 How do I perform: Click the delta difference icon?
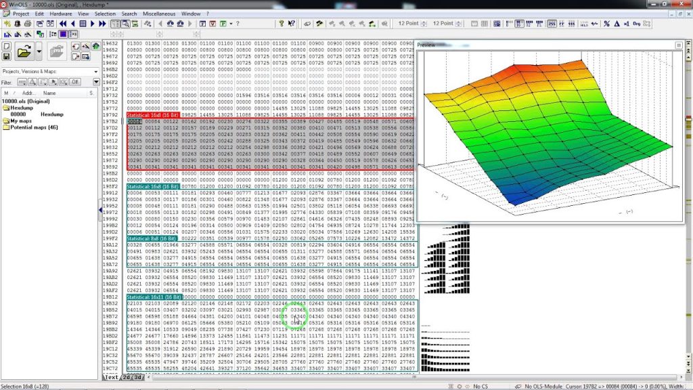pos(616,24)
